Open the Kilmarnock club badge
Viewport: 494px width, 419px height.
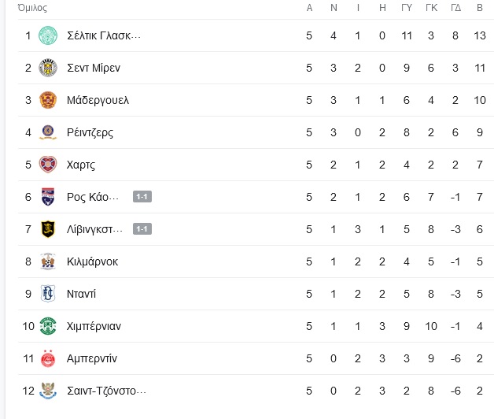(x=48, y=261)
